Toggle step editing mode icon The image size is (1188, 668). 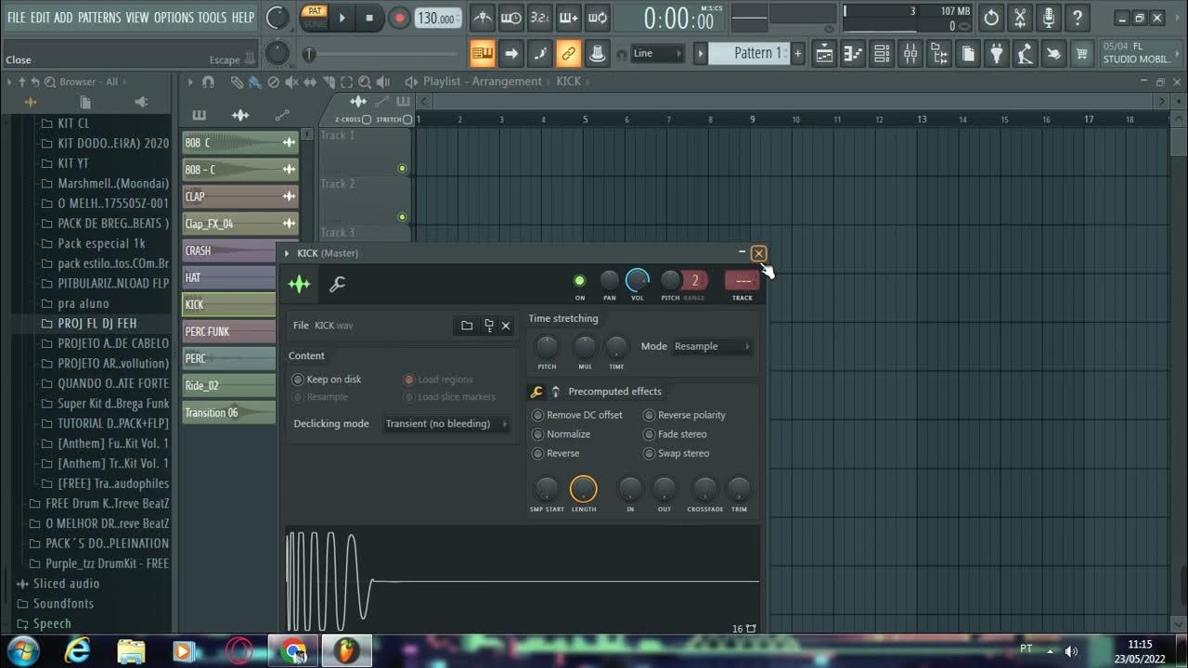coord(540,54)
